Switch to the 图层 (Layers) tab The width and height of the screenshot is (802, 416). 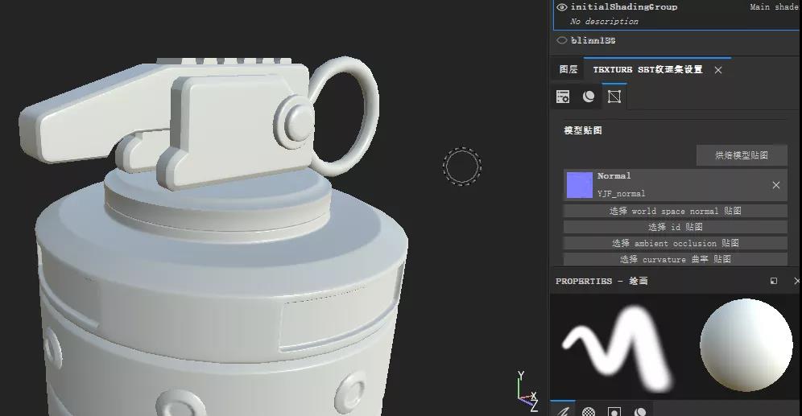click(568, 70)
